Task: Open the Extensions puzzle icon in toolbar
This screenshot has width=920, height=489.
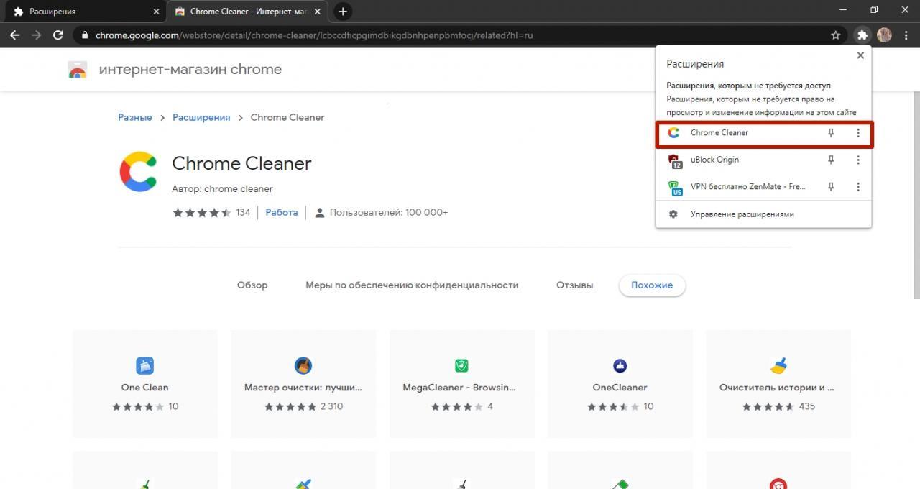Action: (x=862, y=35)
